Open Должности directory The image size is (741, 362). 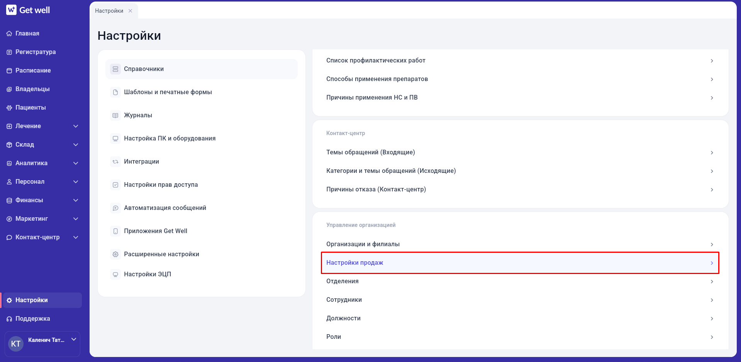520,318
